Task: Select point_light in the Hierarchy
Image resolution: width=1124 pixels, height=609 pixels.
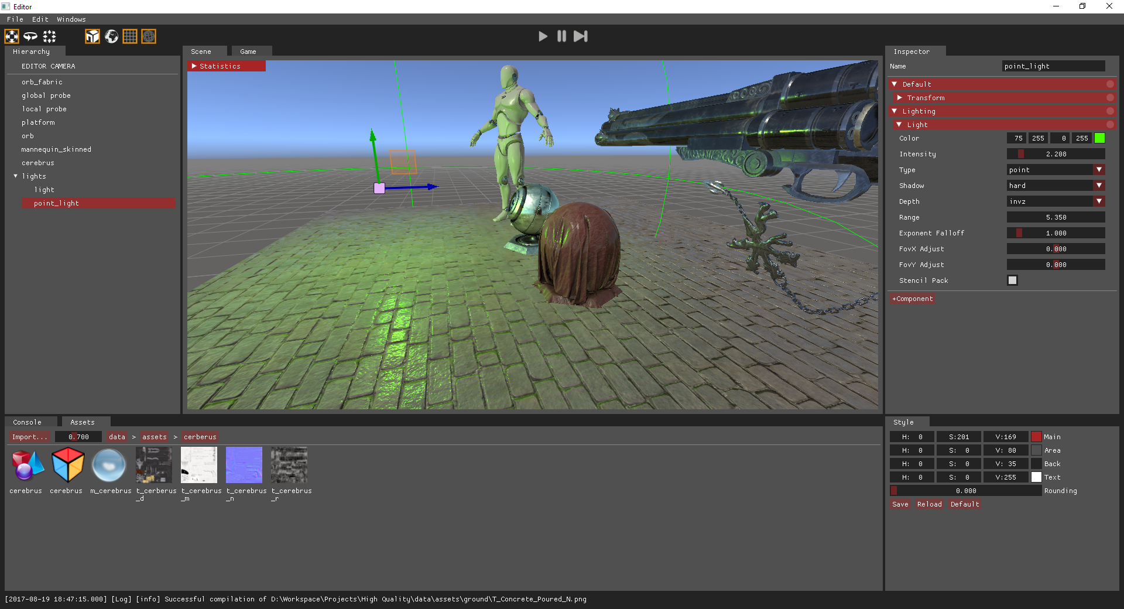Action: click(x=56, y=203)
